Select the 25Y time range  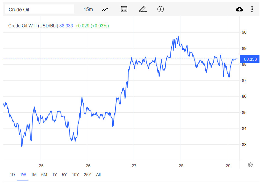(x=88, y=175)
